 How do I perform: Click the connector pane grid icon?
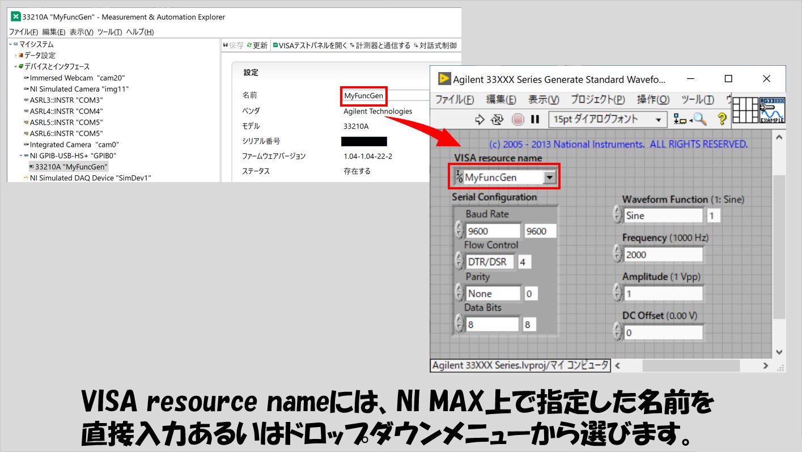(745, 110)
